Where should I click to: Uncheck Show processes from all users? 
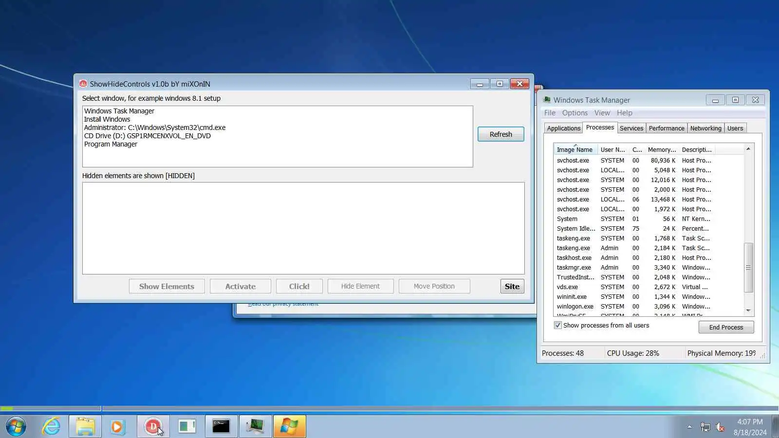[558, 325]
